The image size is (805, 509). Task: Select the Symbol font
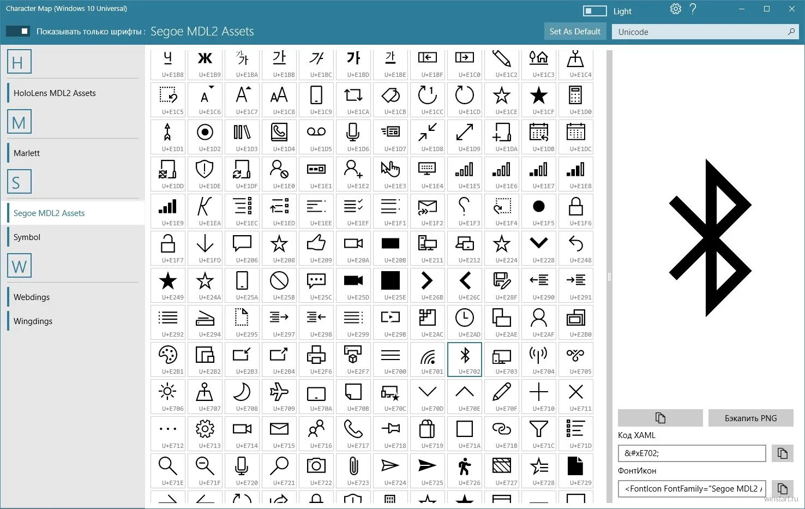(73, 237)
